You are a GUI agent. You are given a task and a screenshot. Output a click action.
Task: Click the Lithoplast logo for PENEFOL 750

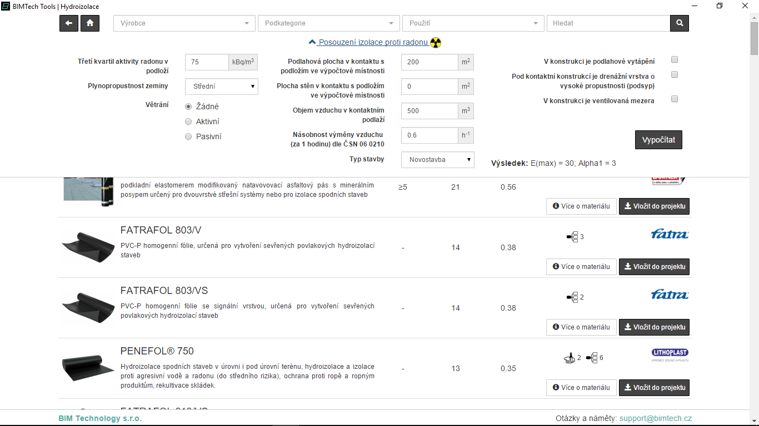point(669,355)
